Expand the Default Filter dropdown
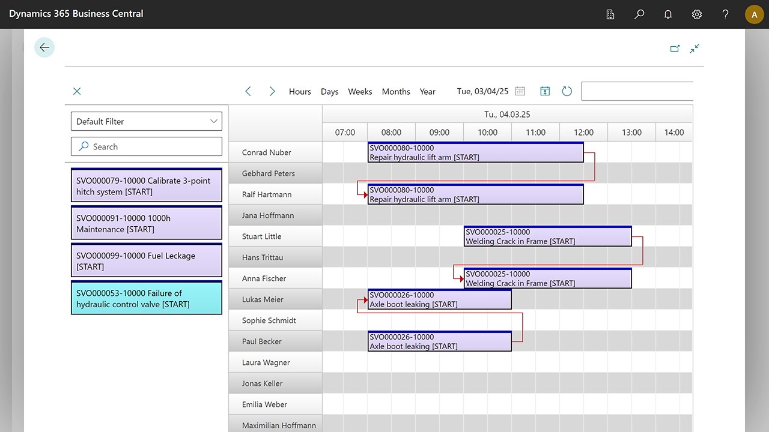The height and width of the screenshot is (432, 769). (x=147, y=121)
